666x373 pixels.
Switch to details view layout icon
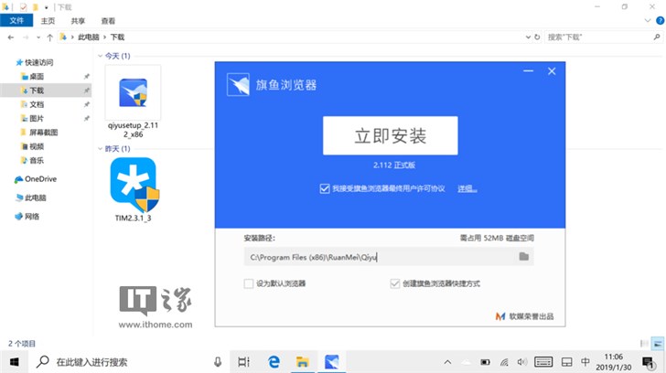(644, 344)
